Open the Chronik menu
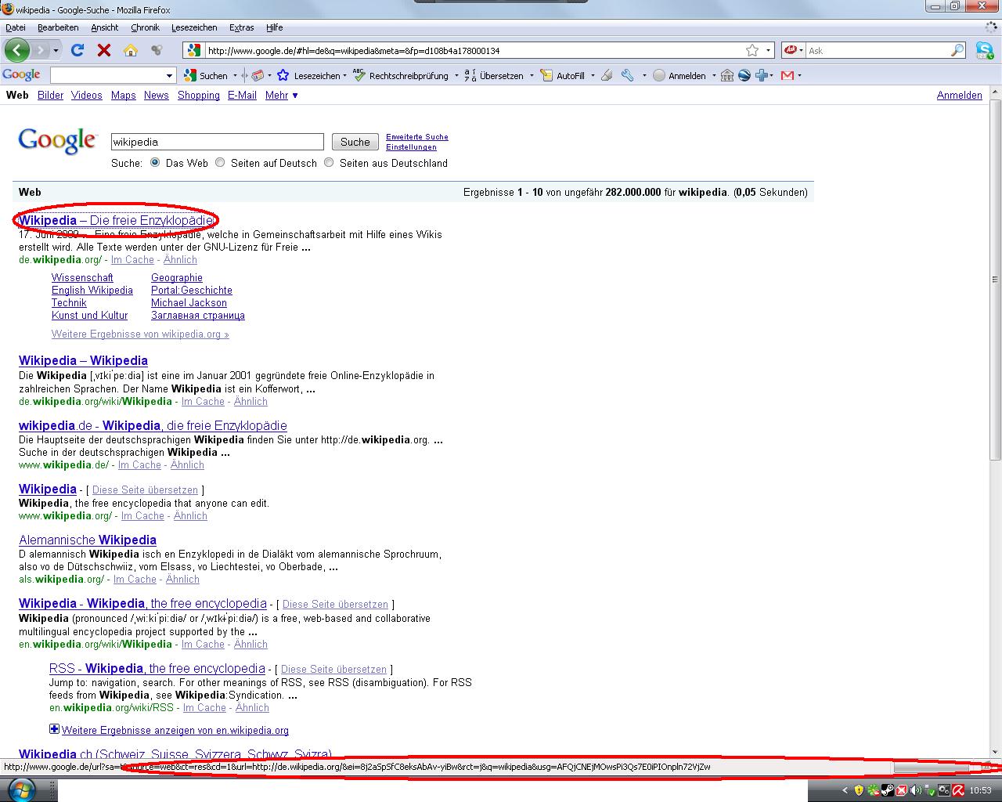 point(145,27)
